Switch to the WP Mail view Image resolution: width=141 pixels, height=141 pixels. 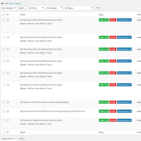(9, 4)
